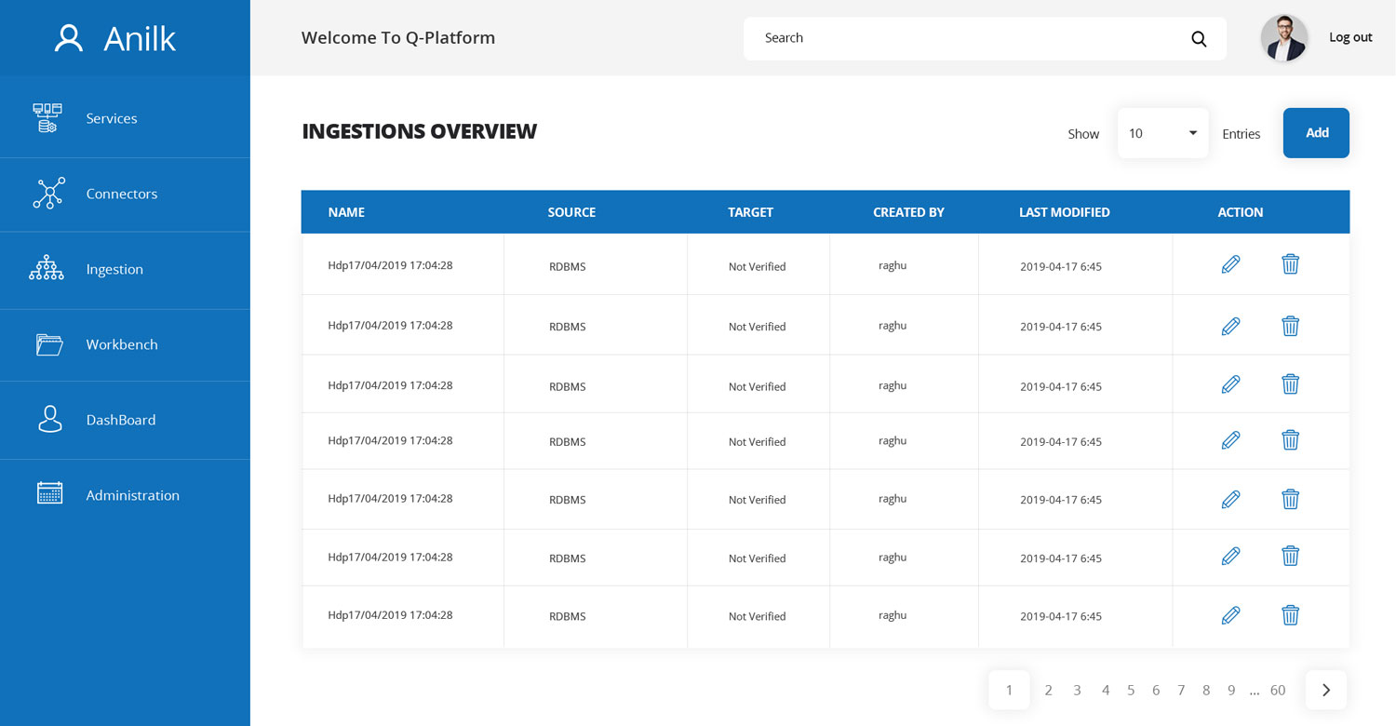
Task: Delete the third ingestion row with trash icon
Action: (1290, 383)
